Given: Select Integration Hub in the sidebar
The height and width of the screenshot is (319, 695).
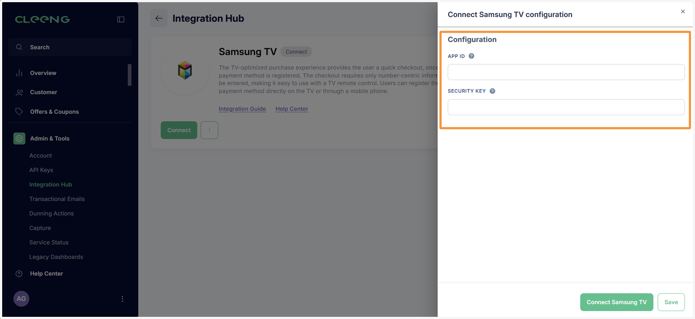Looking at the screenshot, I should coord(51,184).
